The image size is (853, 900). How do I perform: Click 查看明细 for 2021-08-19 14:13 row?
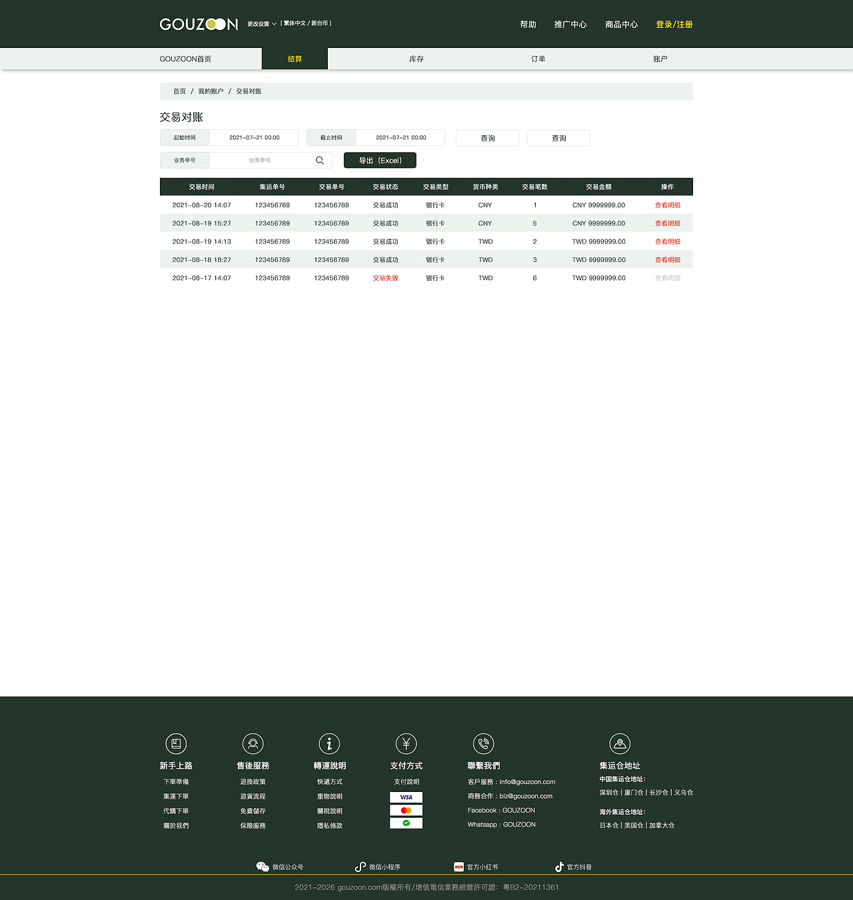[x=668, y=241]
